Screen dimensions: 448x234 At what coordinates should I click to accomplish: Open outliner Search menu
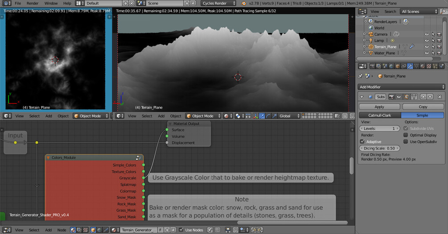390,12
